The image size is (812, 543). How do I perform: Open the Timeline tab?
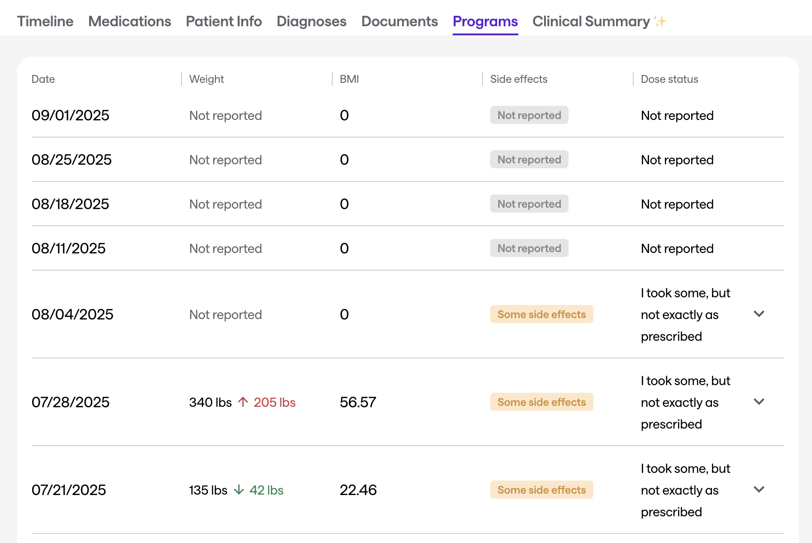click(x=45, y=21)
